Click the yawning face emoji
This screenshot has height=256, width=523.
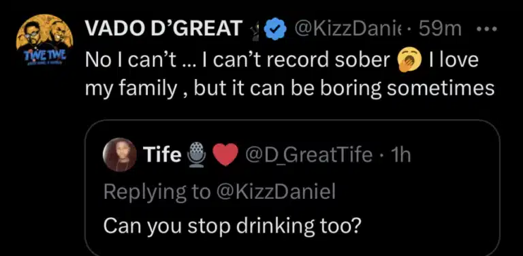click(x=410, y=60)
